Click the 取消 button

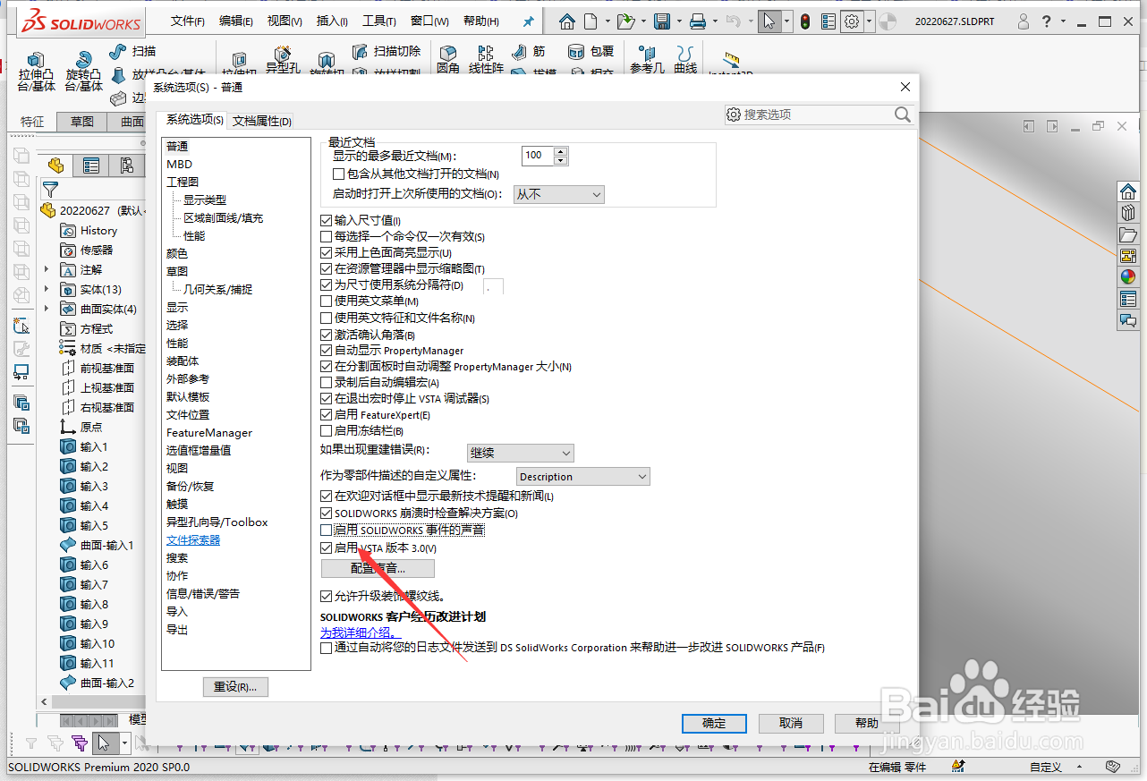pos(791,723)
